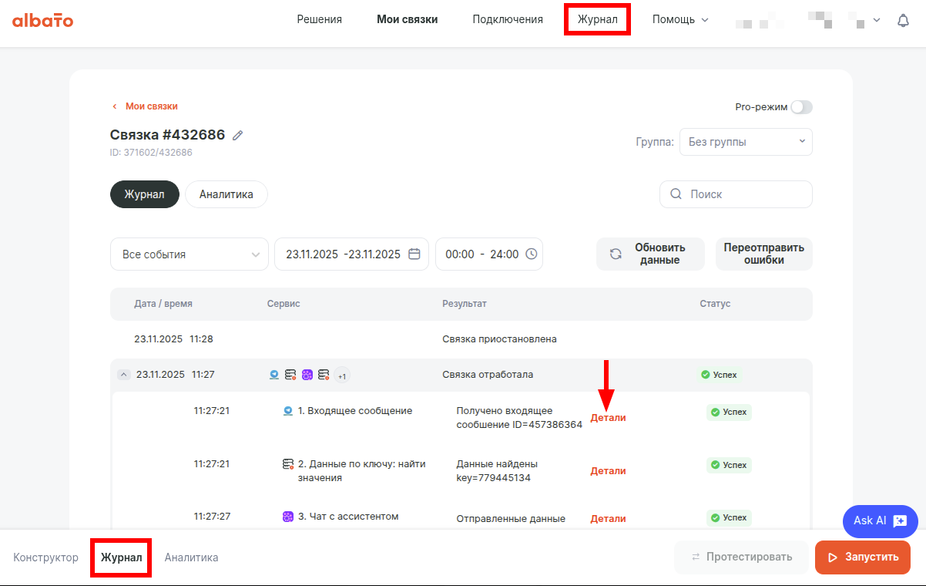Open the Группа dropdown 'Без группы'
The image size is (926, 586).
click(x=745, y=142)
